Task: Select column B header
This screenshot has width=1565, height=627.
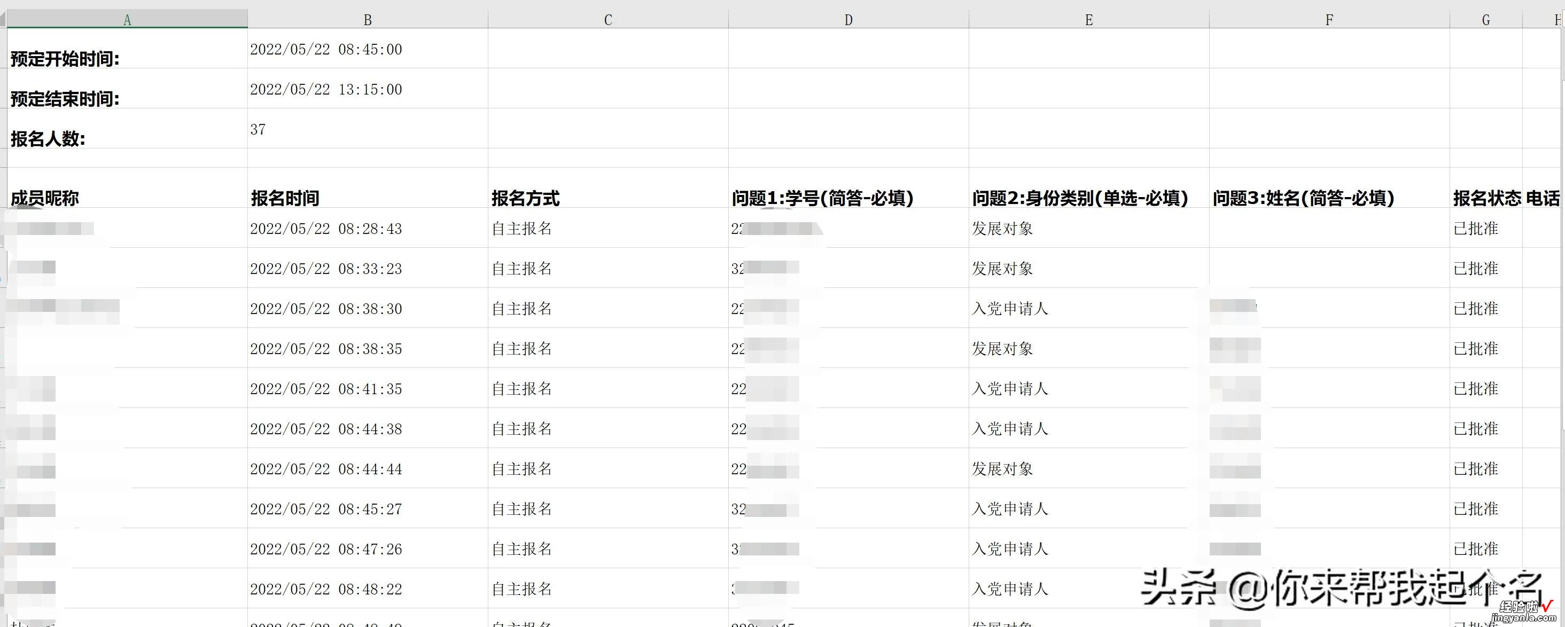Action: point(368,19)
